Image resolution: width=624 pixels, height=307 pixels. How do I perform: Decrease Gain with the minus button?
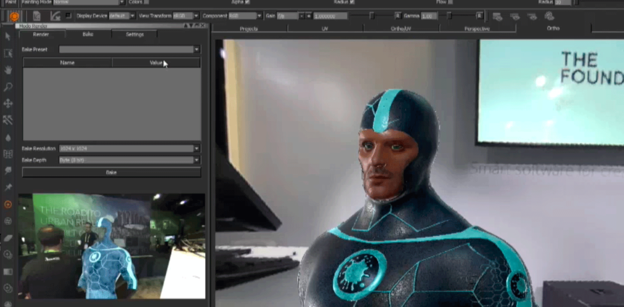point(302,16)
